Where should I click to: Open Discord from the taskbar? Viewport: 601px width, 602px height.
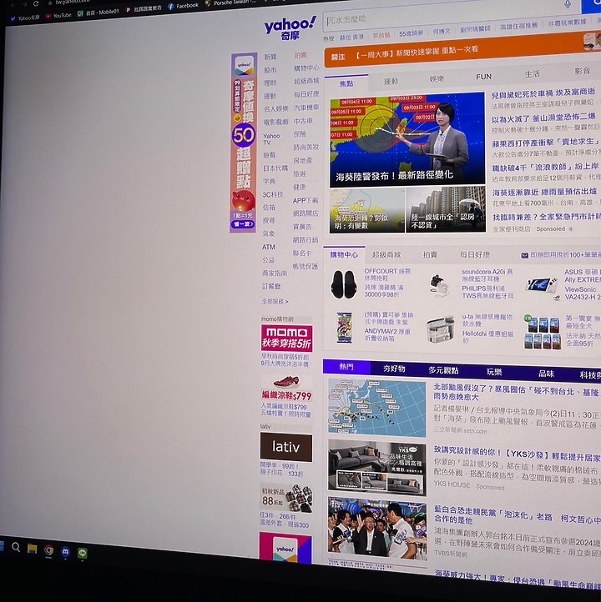click(x=65, y=552)
